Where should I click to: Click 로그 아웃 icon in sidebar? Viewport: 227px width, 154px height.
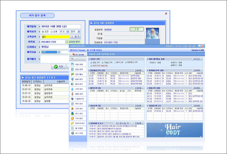78,133
